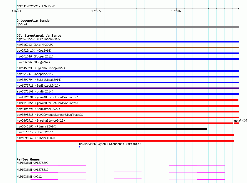Viewport: 247px width, 183px height.
Task: Click nsv5896242 (Almarri2020) label
Action: 37,138
